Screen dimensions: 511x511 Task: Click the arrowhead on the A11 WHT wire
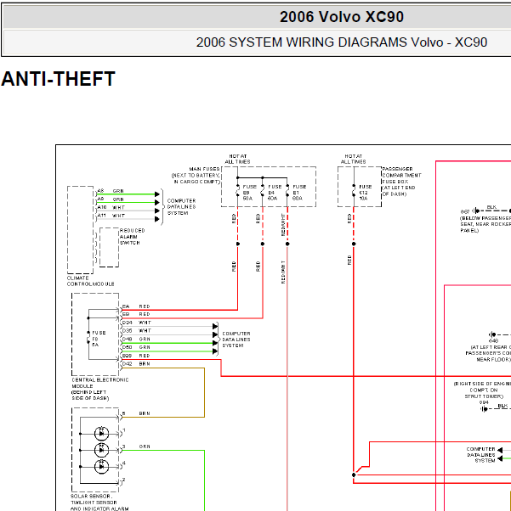[x=157, y=219]
